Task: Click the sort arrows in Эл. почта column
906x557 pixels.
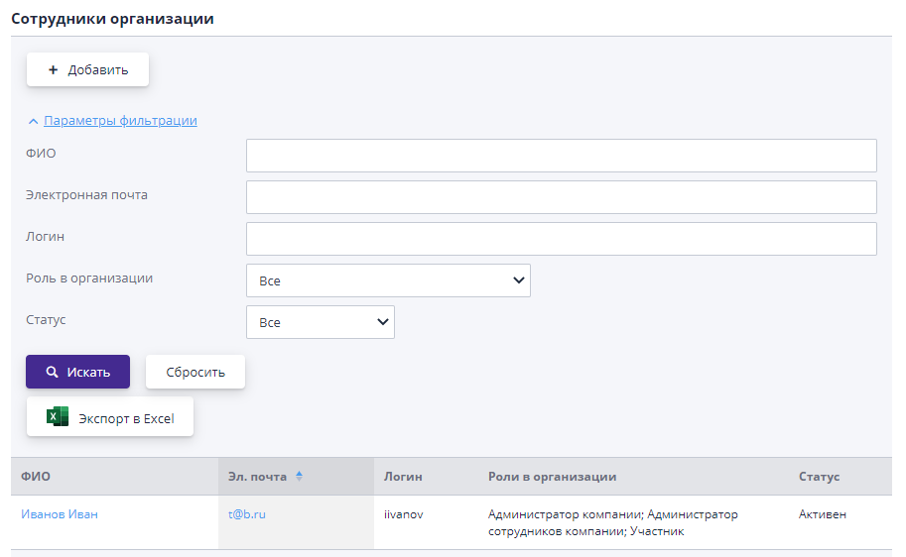Action: 299,477
